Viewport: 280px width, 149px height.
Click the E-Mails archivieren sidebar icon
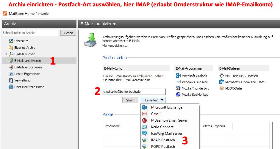coord(11,61)
